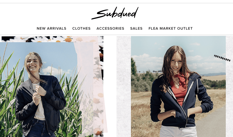233x137 pixels.
Task: Go to the Sales section
Action: 136,28
